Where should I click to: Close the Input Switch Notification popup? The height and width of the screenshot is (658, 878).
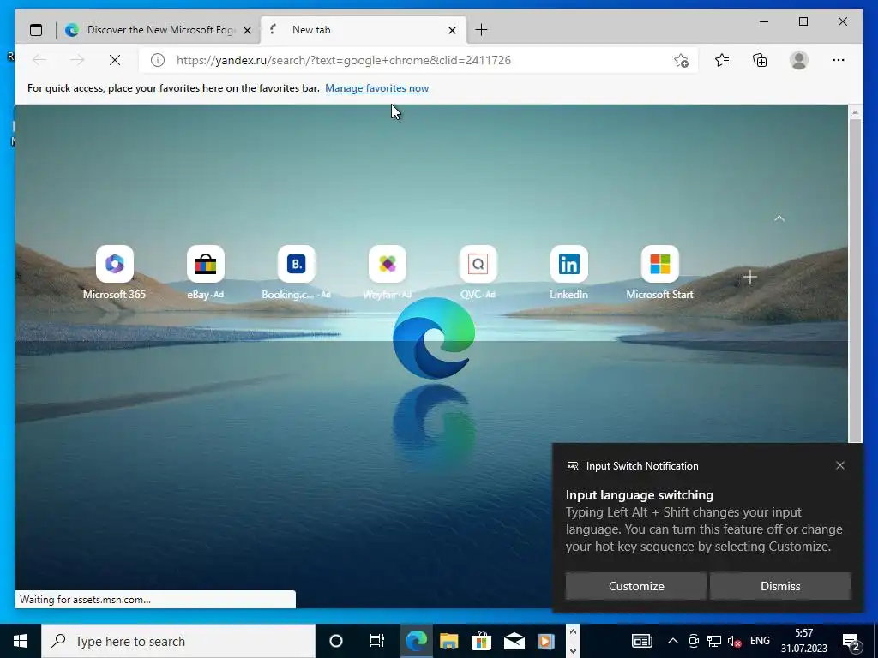coord(840,465)
